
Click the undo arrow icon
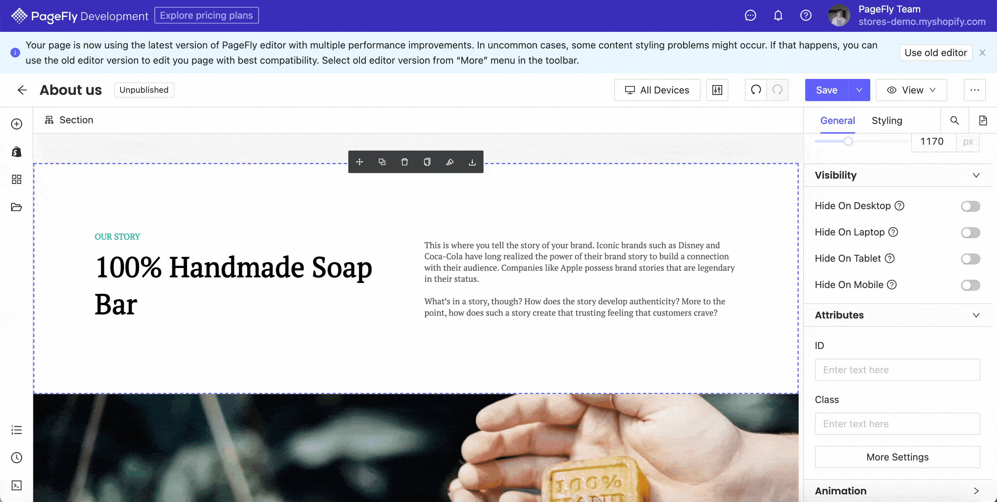[x=756, y=90]
